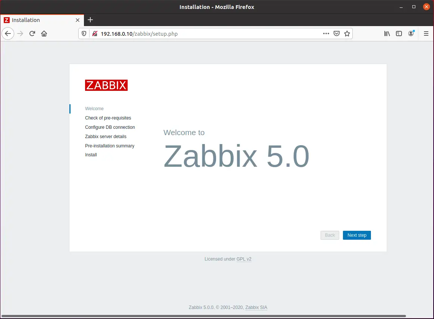Open page actions three-dot menu
Viewport: 434px width, 319px height.
pyautogui.click(x=326, y=34)
